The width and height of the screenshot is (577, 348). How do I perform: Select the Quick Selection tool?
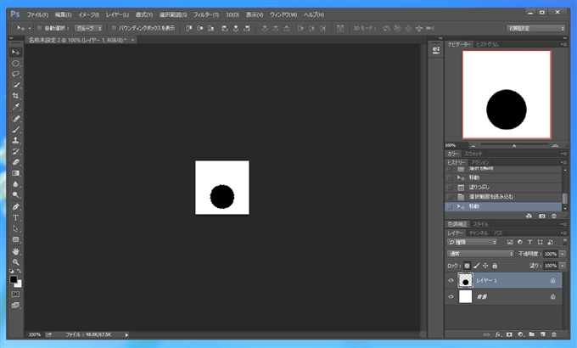tap(15, 85)
